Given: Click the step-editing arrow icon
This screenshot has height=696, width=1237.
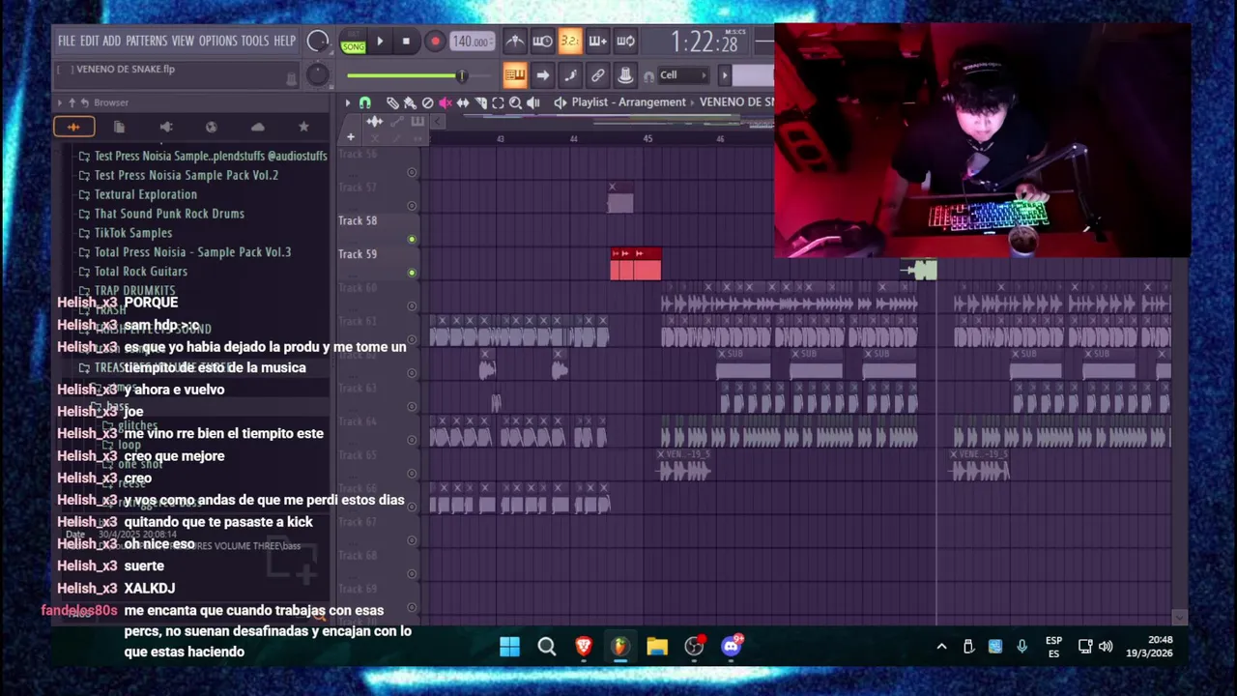Looking at the screenshot, I should (542, 75).
